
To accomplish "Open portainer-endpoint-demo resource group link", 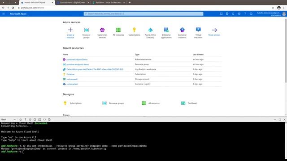I will 78,64.
